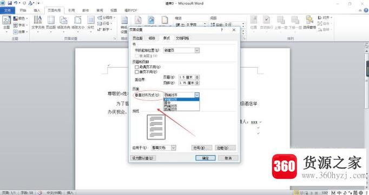Switch to the 页边距 tab in the dialog
Viewport: 369px width, 195px height.
[137, 38]
